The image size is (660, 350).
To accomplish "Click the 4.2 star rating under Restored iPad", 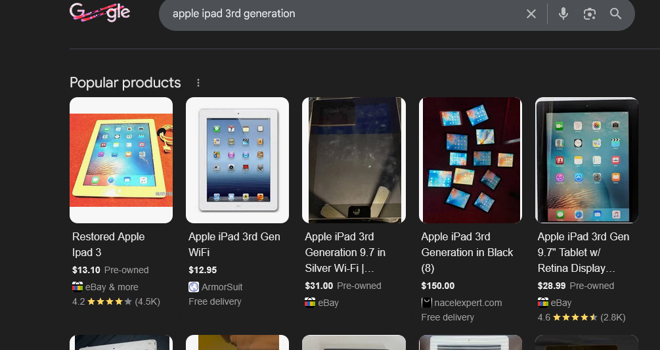I will coord(116,301).
